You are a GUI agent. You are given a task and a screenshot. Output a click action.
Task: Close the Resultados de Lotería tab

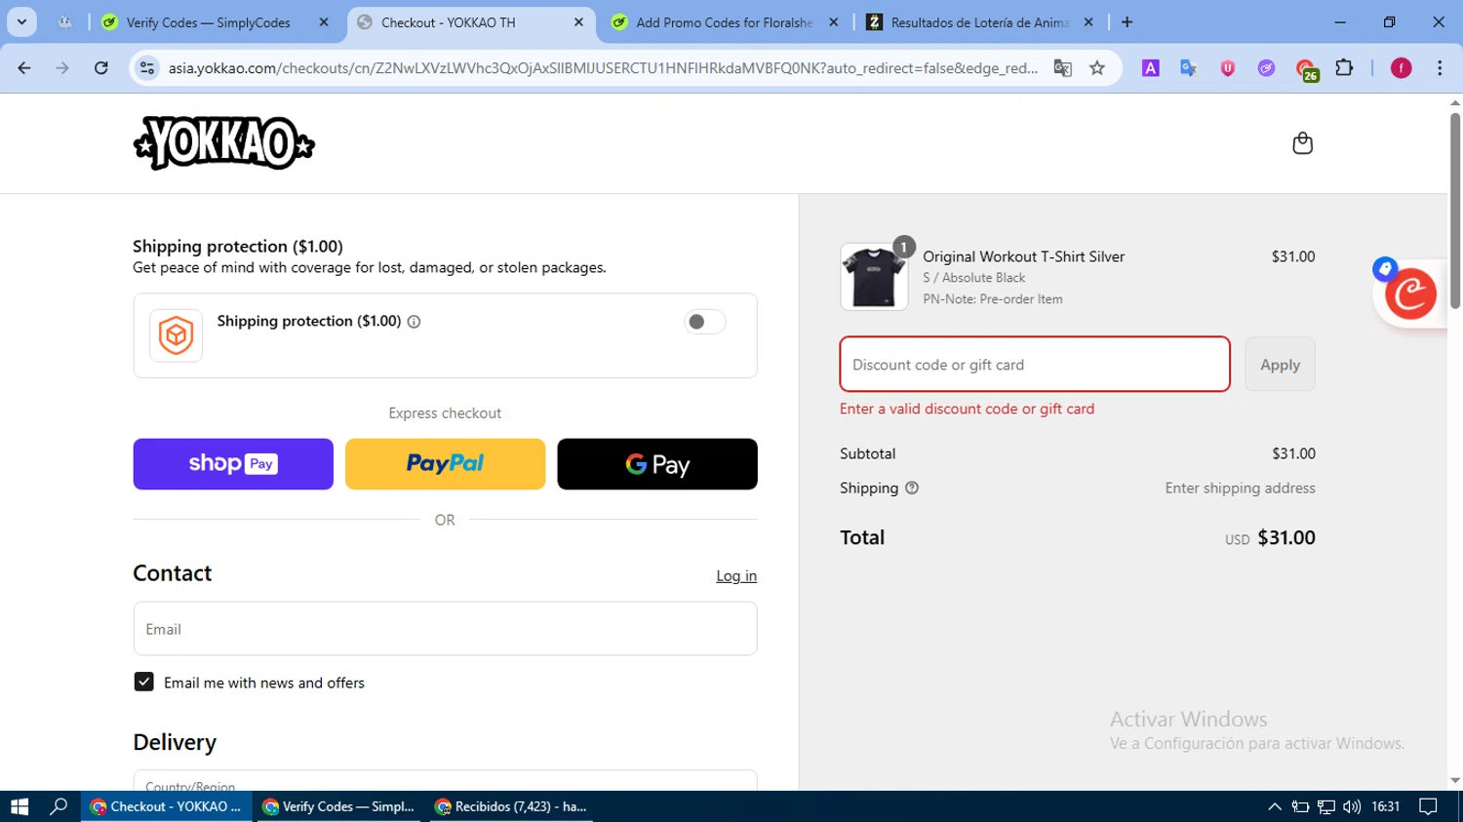click(1088, 21)
